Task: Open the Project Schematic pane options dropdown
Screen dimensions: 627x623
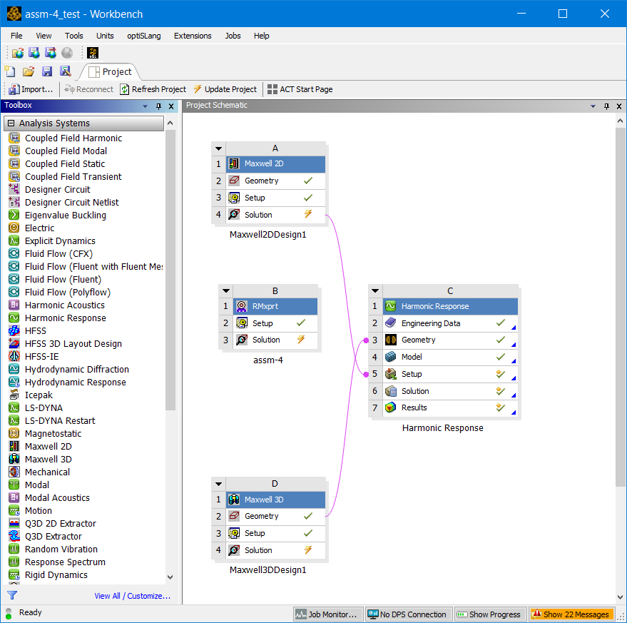Action: 593,106
